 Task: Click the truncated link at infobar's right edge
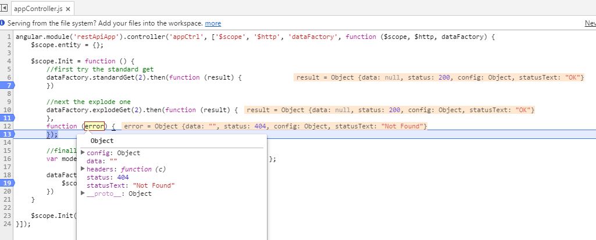590,23
